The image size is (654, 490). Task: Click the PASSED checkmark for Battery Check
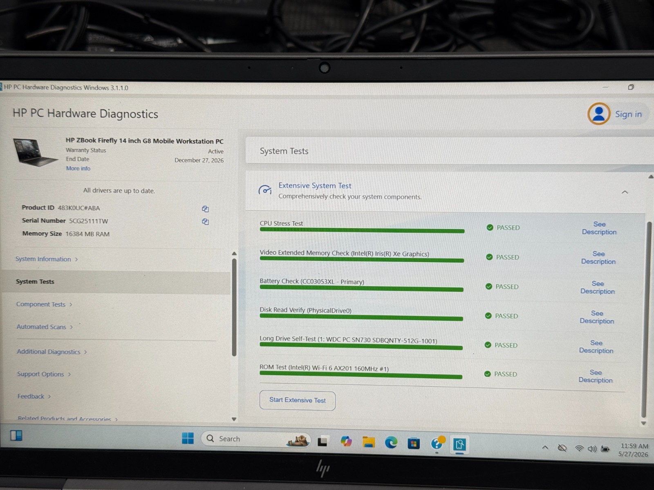click(x=488, y=286)
